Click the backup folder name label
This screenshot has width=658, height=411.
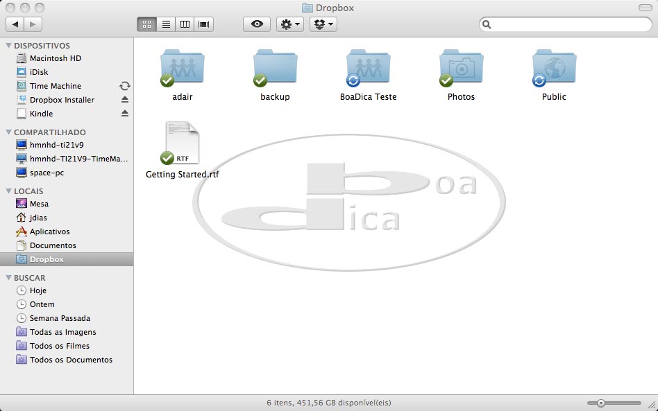click(276, 97)
